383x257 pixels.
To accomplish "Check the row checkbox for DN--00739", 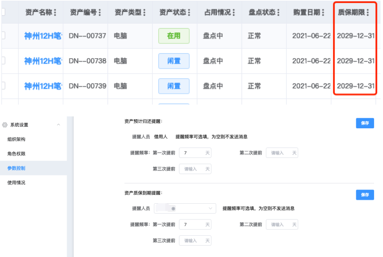I will click(2, 86).
